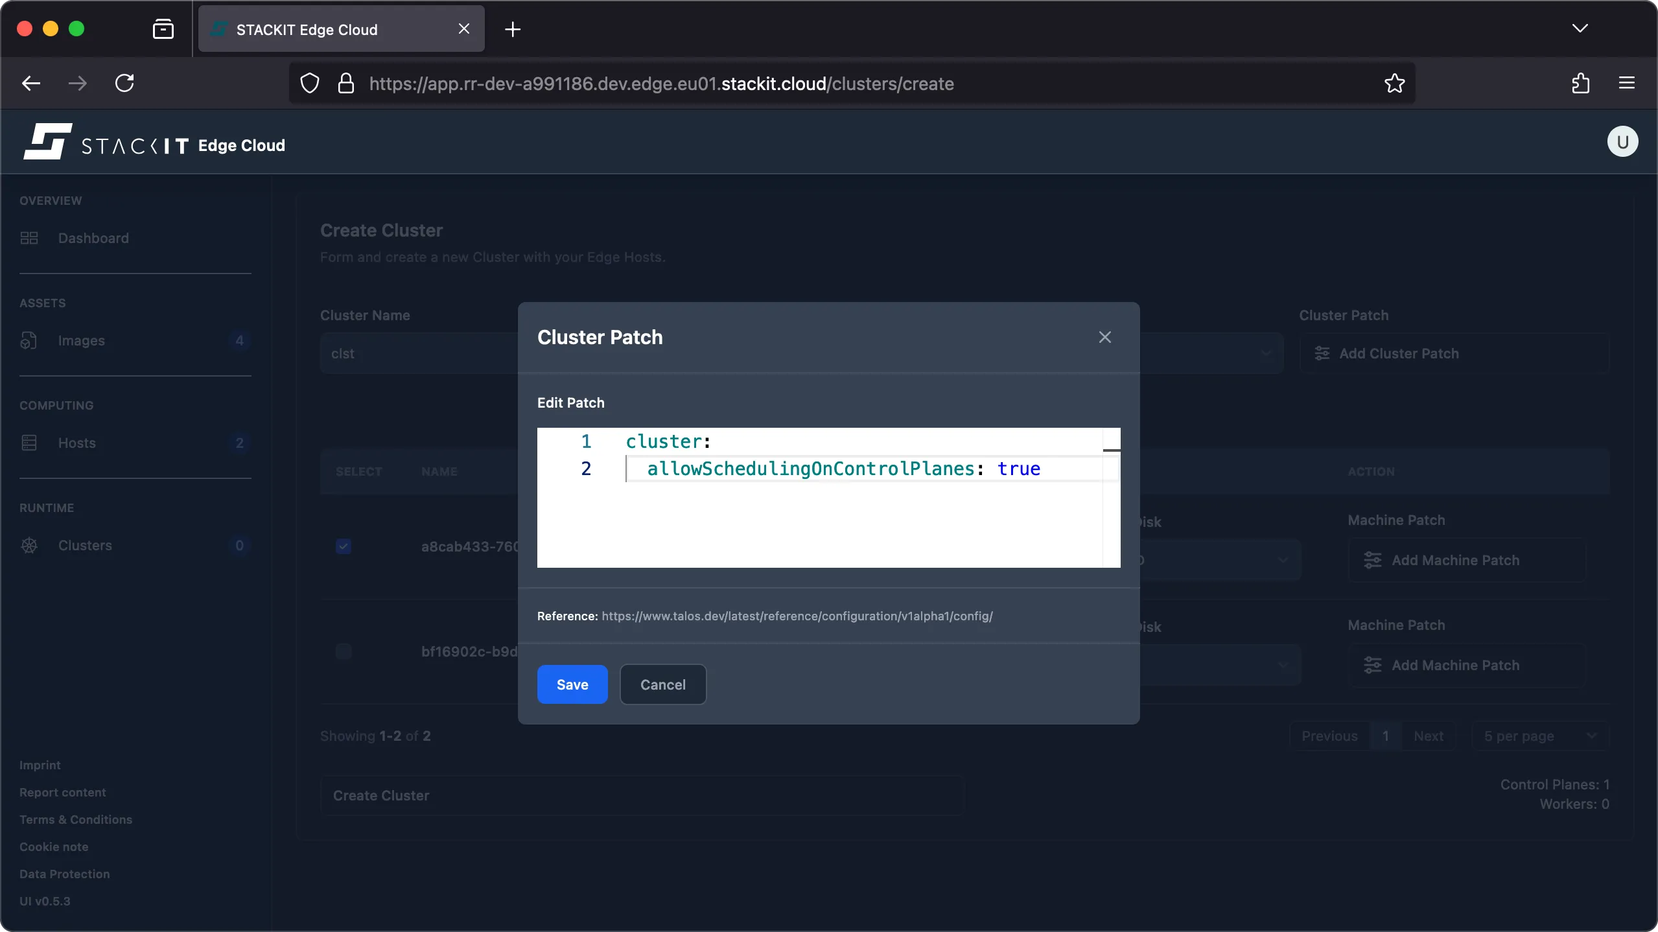The height and width of the screenshot is (932, 1658).
Task: Uncheck the selected a8cab433 cluster row
Action: pyautogui.click(x=343, y=546)
